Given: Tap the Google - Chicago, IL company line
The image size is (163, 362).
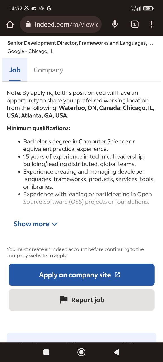Looking at the screenshot, I should click(30, 51).
